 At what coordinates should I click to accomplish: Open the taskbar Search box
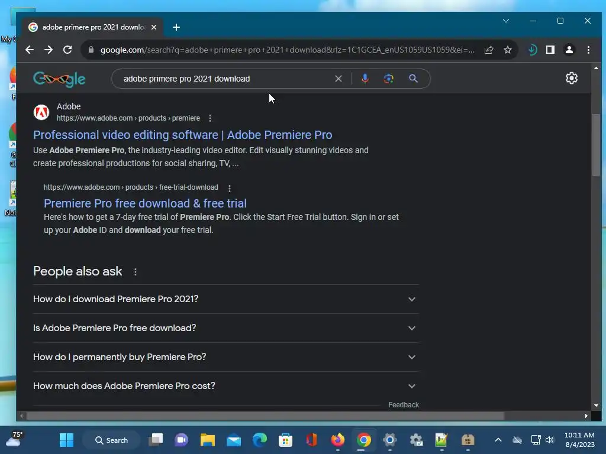point(111,440)
